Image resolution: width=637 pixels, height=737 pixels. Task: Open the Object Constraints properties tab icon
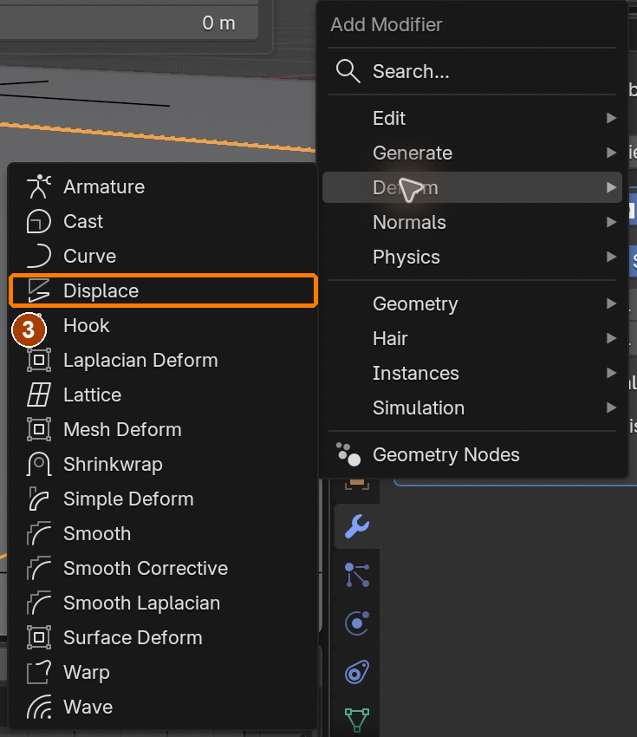tap(357, 672)
